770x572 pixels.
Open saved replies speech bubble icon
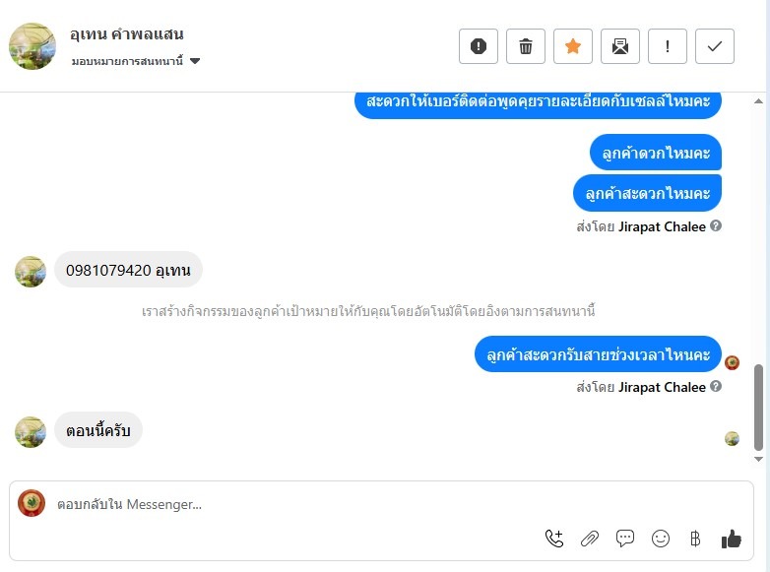pos(625,539)
